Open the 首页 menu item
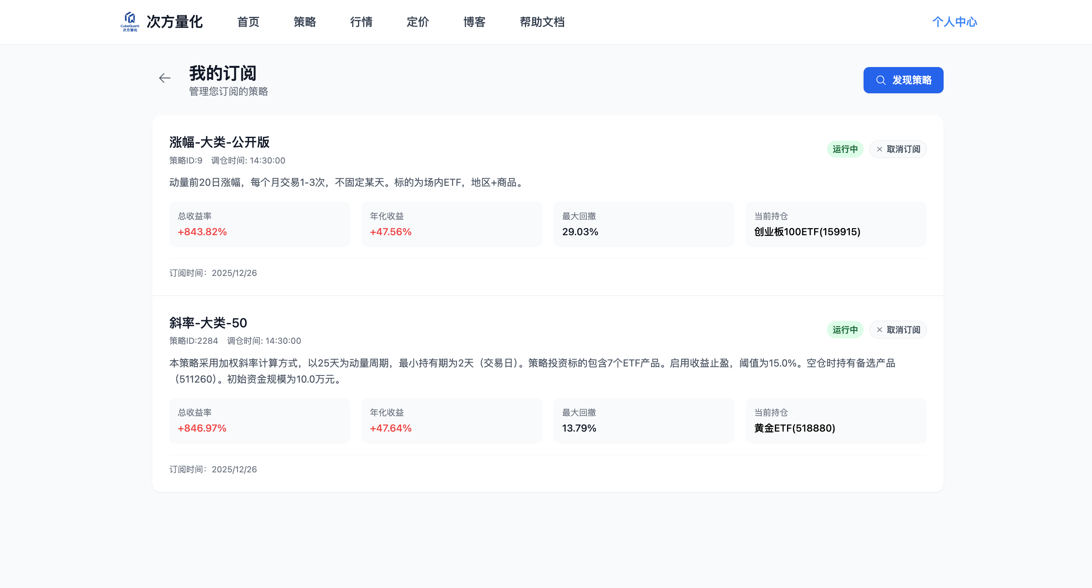The image size is (1092, 588). (248, 22)
